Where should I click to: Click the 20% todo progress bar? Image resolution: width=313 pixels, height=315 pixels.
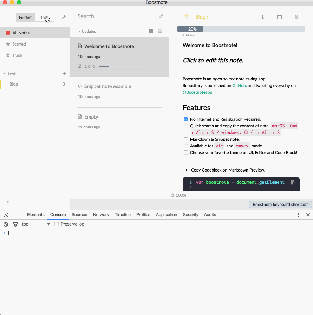241,29
